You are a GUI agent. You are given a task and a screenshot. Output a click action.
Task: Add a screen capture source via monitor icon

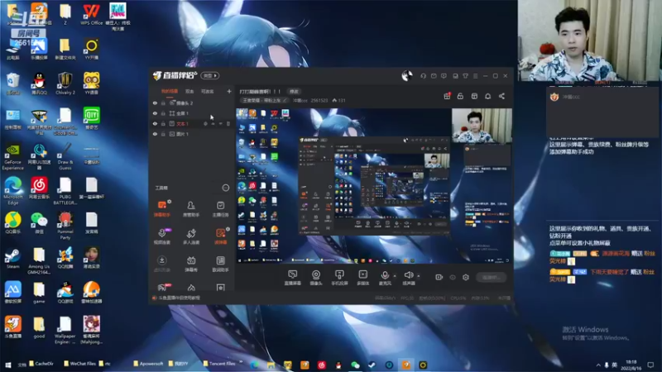292,278
